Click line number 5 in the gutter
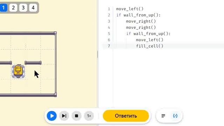 tap(109, 34)
